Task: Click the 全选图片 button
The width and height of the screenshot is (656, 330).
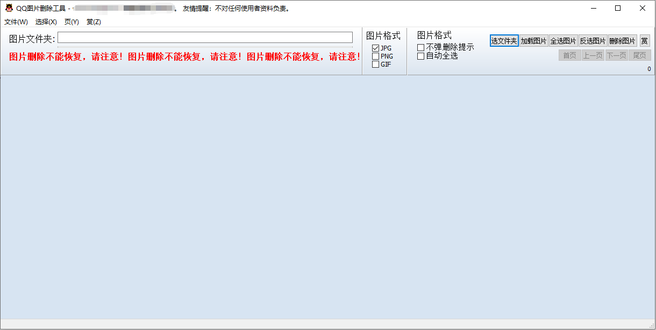Action: (x=564, y=41)
